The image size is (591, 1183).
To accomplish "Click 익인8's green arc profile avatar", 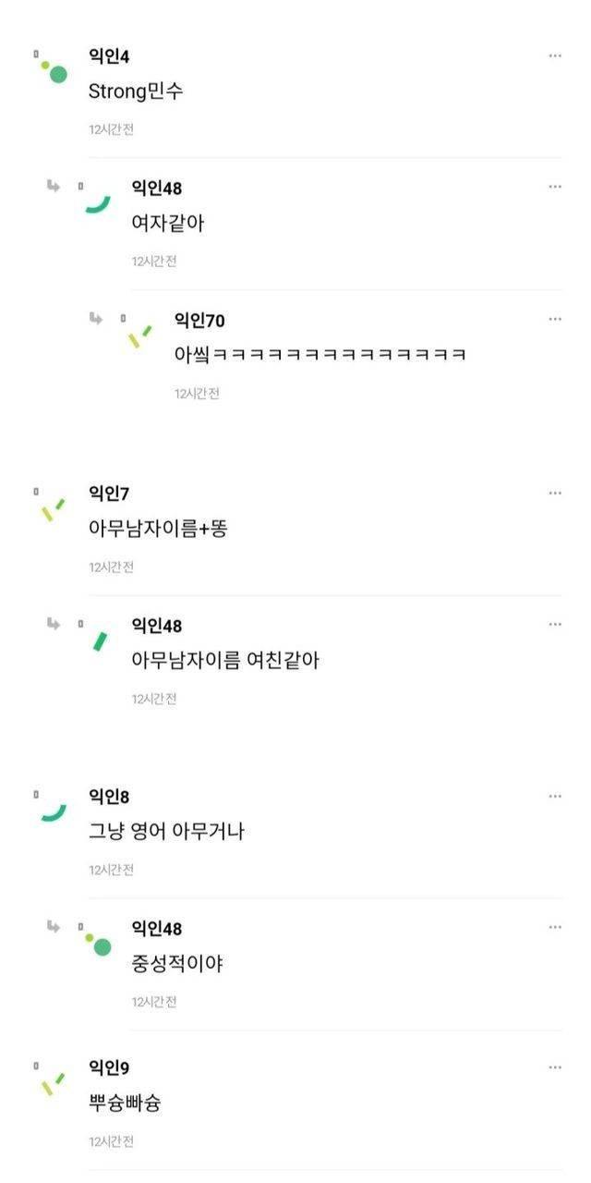I will (54, 811).
